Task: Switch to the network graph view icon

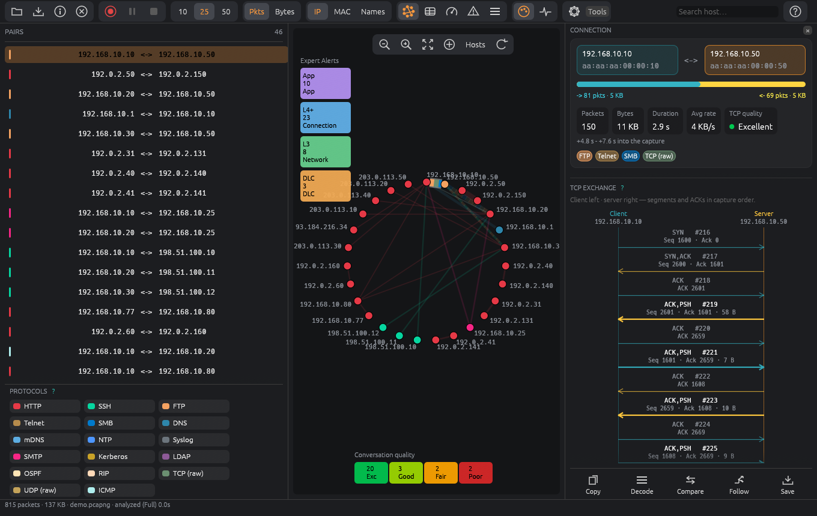Action: [408, 11]
